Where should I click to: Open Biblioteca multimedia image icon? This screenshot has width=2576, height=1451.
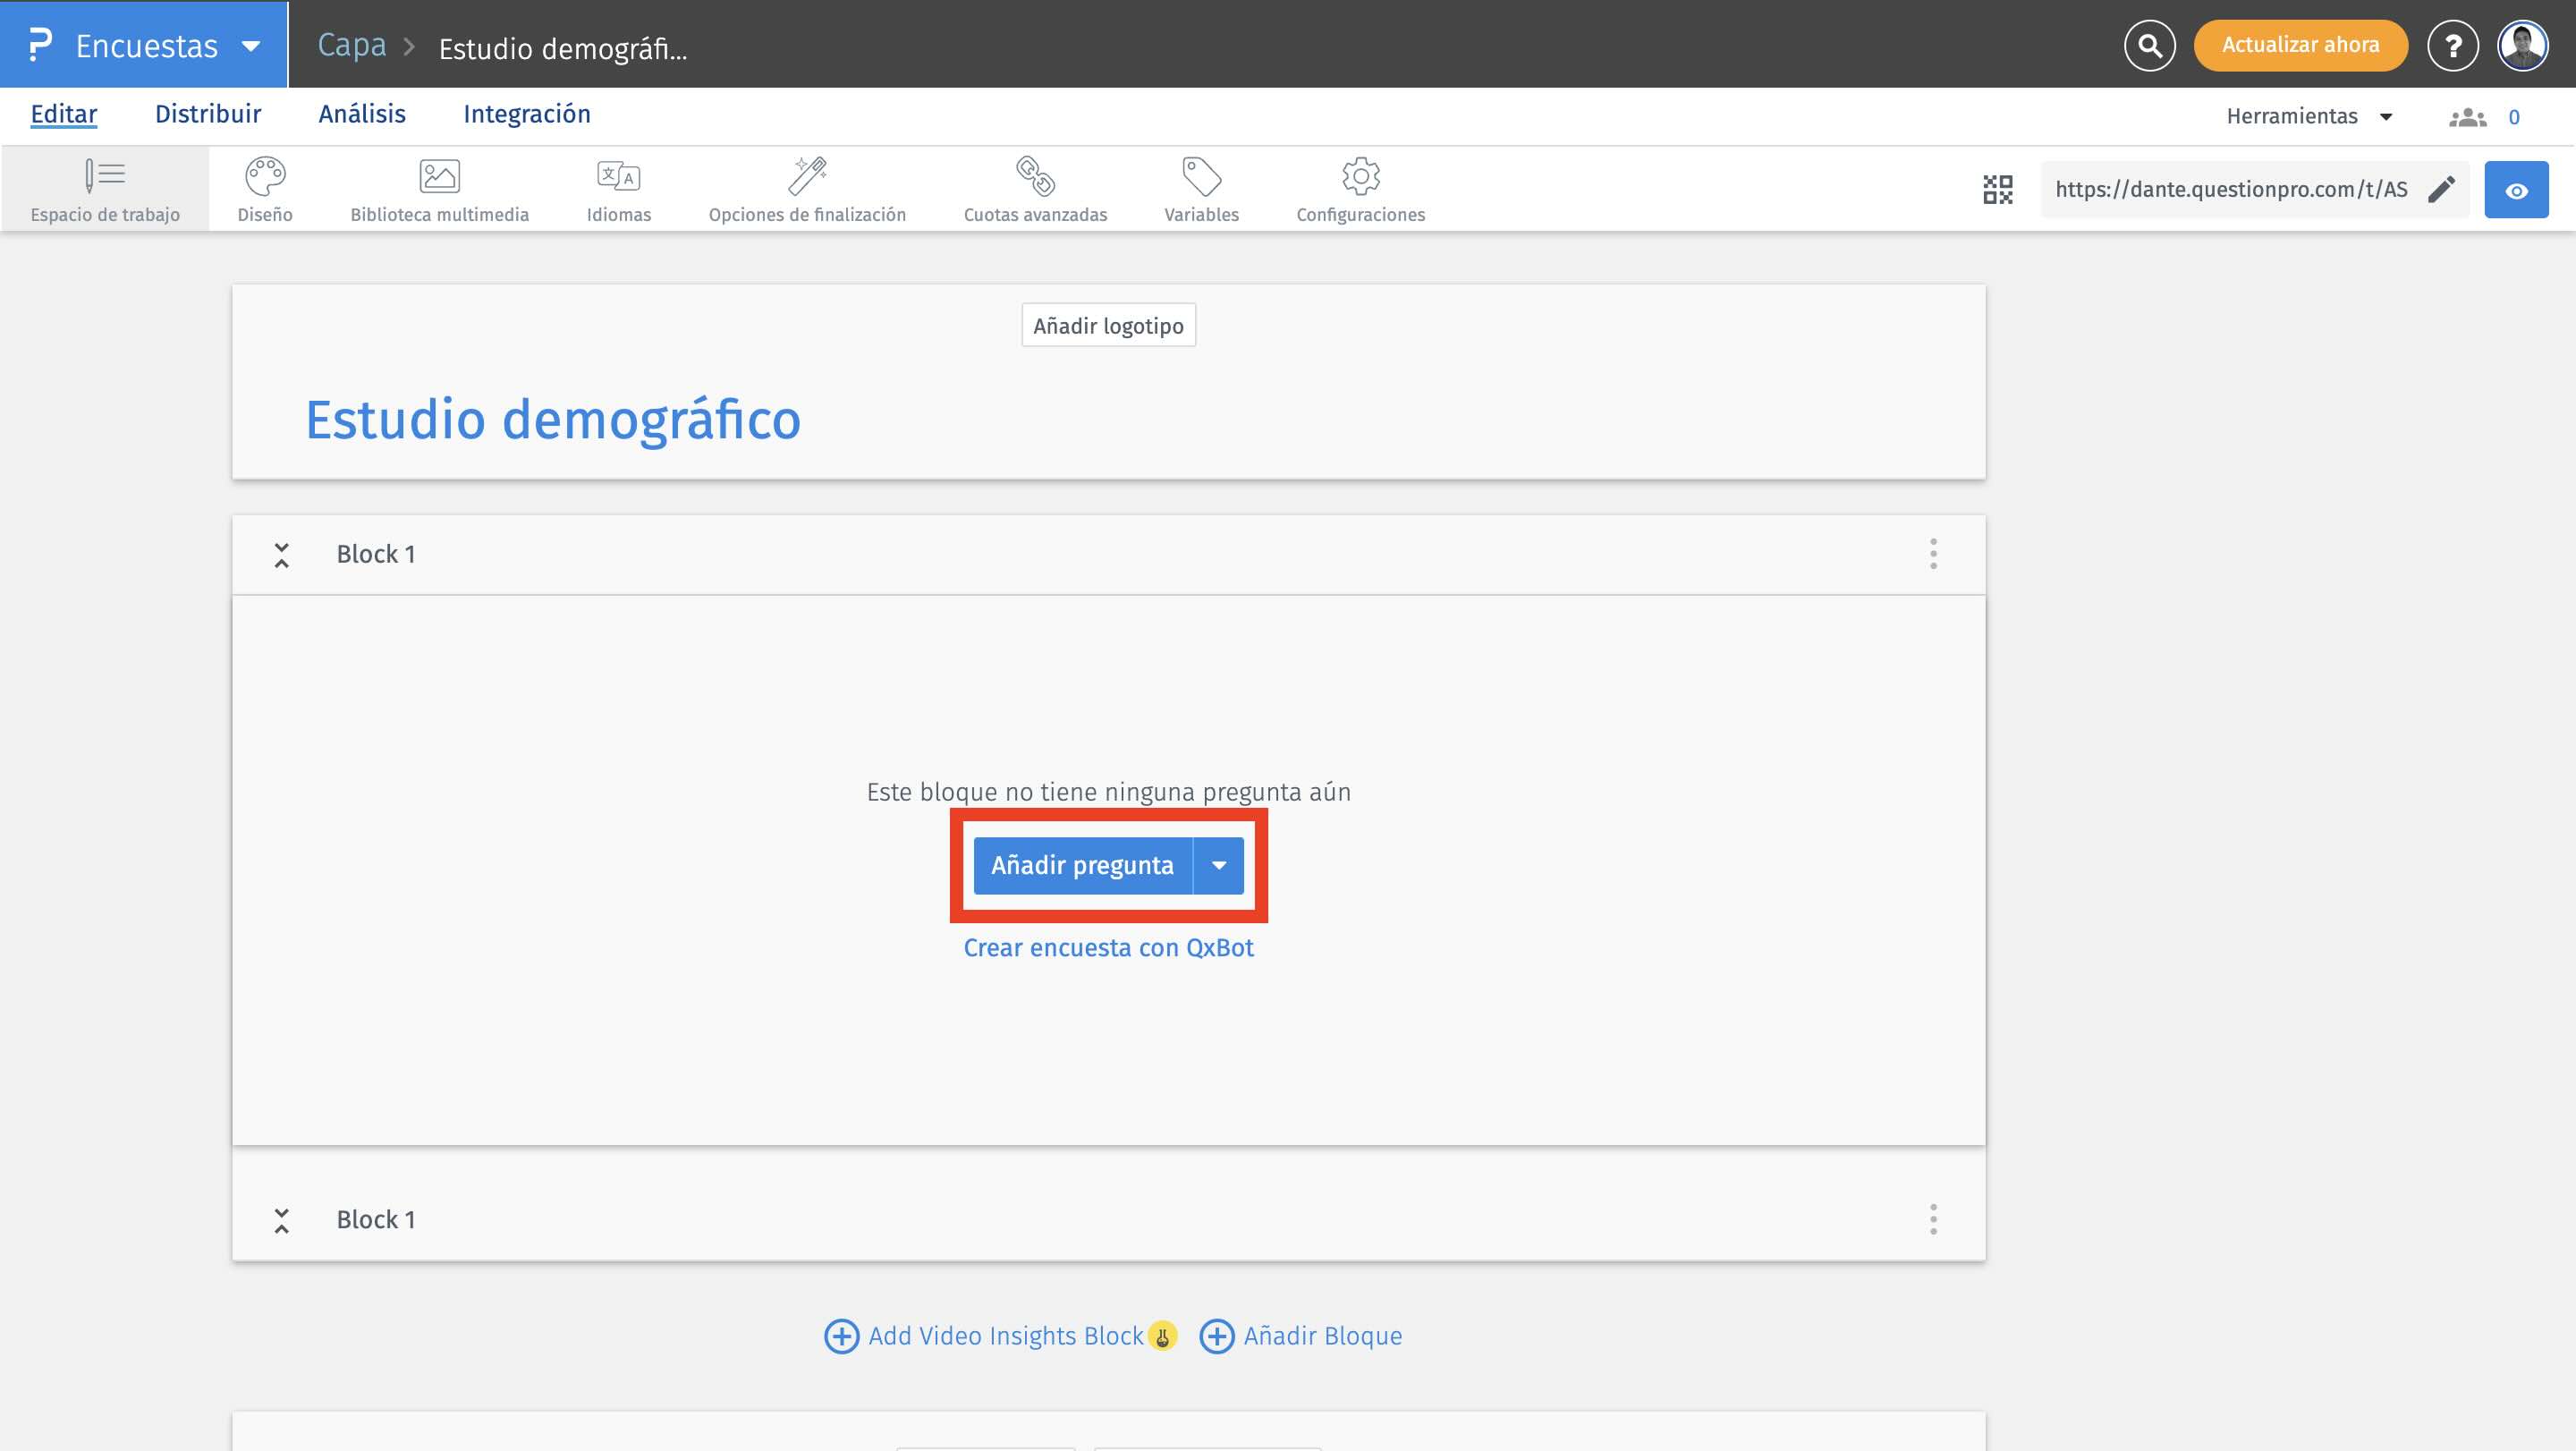439,177
